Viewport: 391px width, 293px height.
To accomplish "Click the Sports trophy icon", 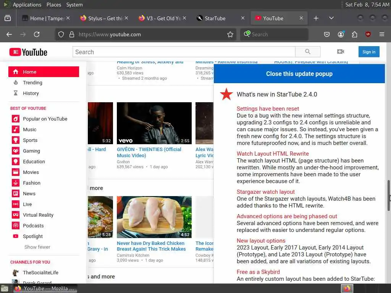I will pyautogui.click(x=15, y=140).
